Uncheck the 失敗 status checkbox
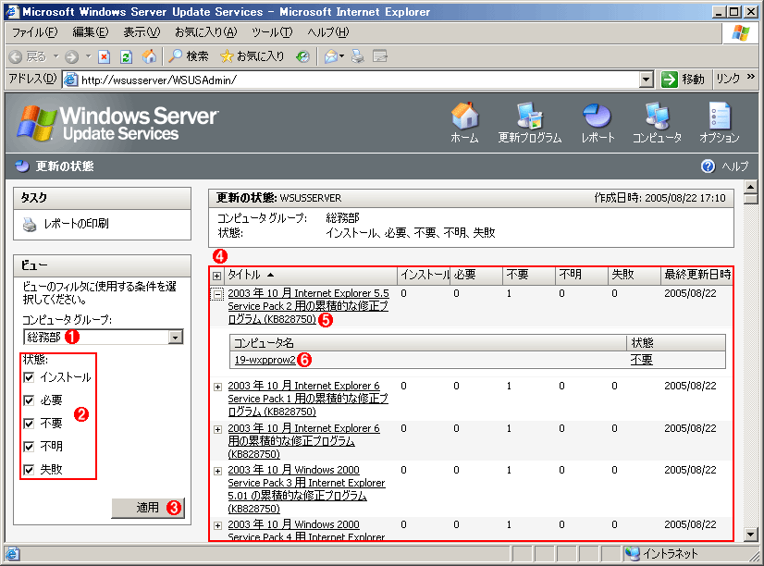Screen dimensions: 764x566 click(x=29, y=470)
